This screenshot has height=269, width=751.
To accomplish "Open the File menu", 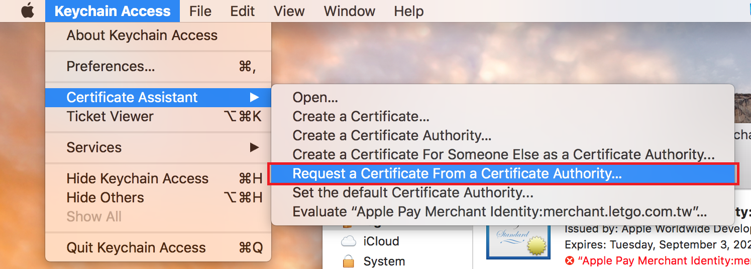I will pyautogui.click(x=200, y=11).
